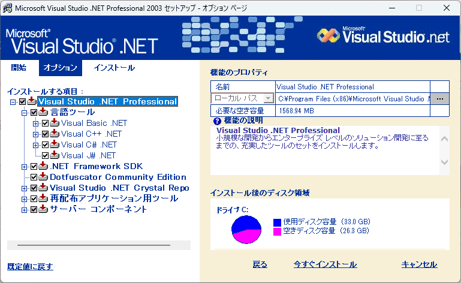
Task: Select the Visual J# .NET tree label
Action: tap(88, 155)
